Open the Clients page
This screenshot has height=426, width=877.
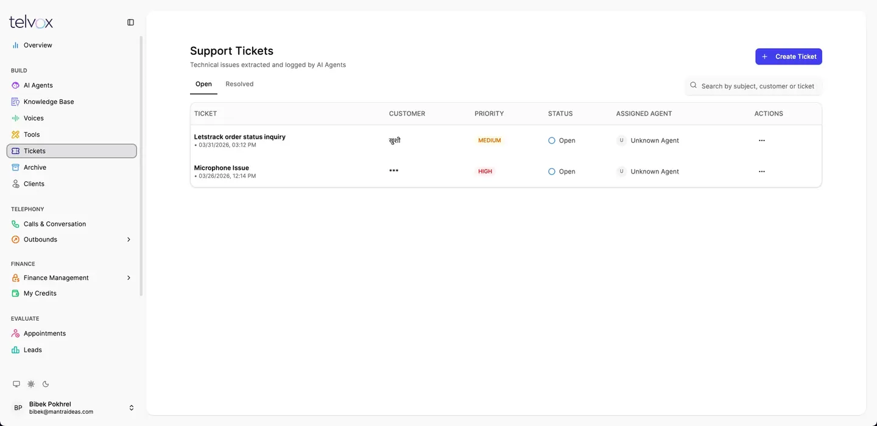click(x=72, y=184)
